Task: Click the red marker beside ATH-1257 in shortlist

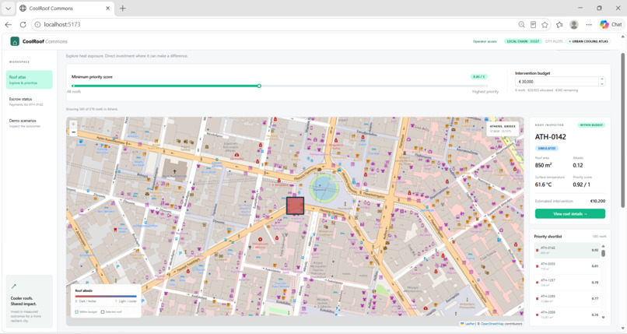Action: pos(537,283)
